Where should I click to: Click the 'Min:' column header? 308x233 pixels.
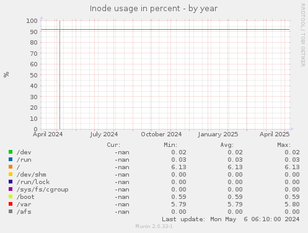170,145
